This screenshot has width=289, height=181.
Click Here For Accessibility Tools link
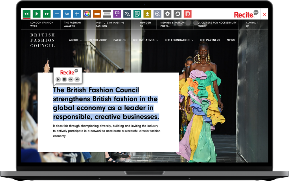(217, 24)
